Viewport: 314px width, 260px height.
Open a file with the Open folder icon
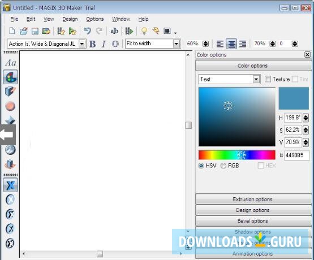click(x=23, y=31)
